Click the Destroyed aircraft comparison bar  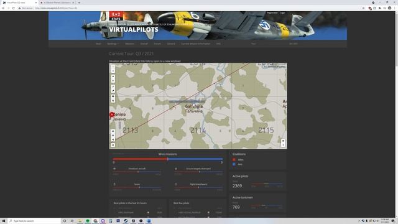coord(137,172)
